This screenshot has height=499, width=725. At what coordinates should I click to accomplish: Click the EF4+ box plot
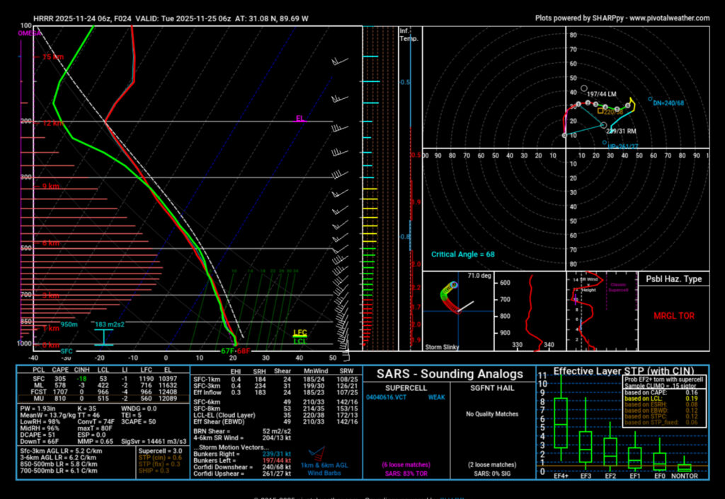(560, 423)
